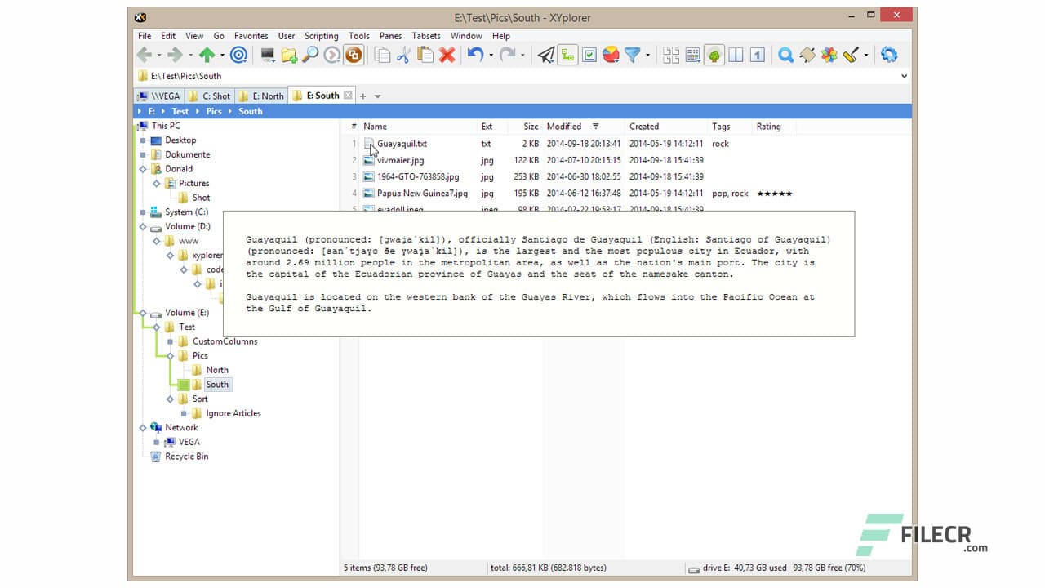This screenshot has width=1045, height=588.
Task: Click the Pics breadcrumb segment
Action: pos(214,111)
